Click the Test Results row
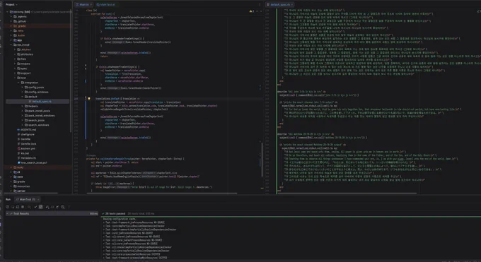481x262 pixels. point(52,213)
